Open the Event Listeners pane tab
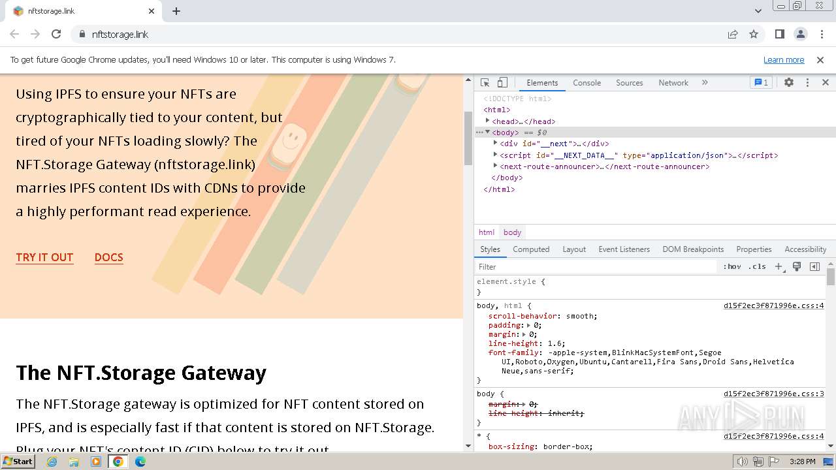The image size is (836, 470). (624, 249)
